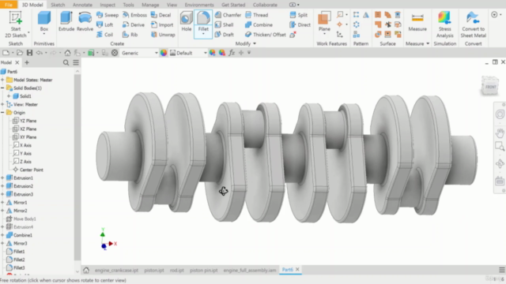Collapse the Origin folder
The height and width of the screenshot is (284, 506).
[2, 112]
